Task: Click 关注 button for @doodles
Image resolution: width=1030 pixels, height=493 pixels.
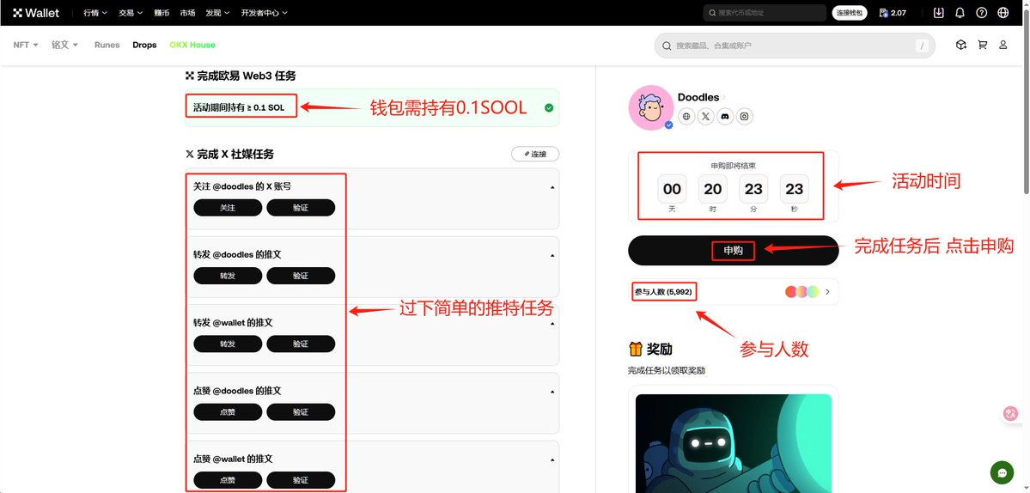Action: click(228, 208)
